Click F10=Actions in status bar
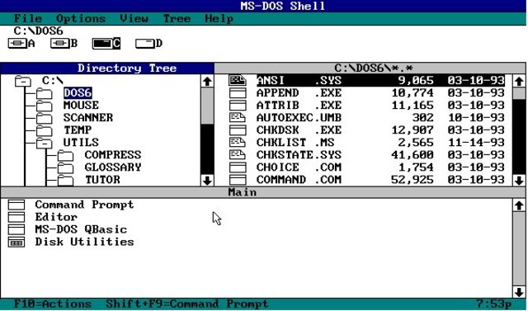 (x=53, y=304)
